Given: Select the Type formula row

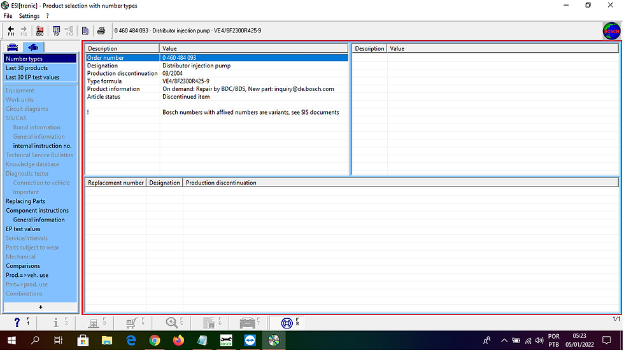Looking at the screenshot, I should click(x=217, y=81).
